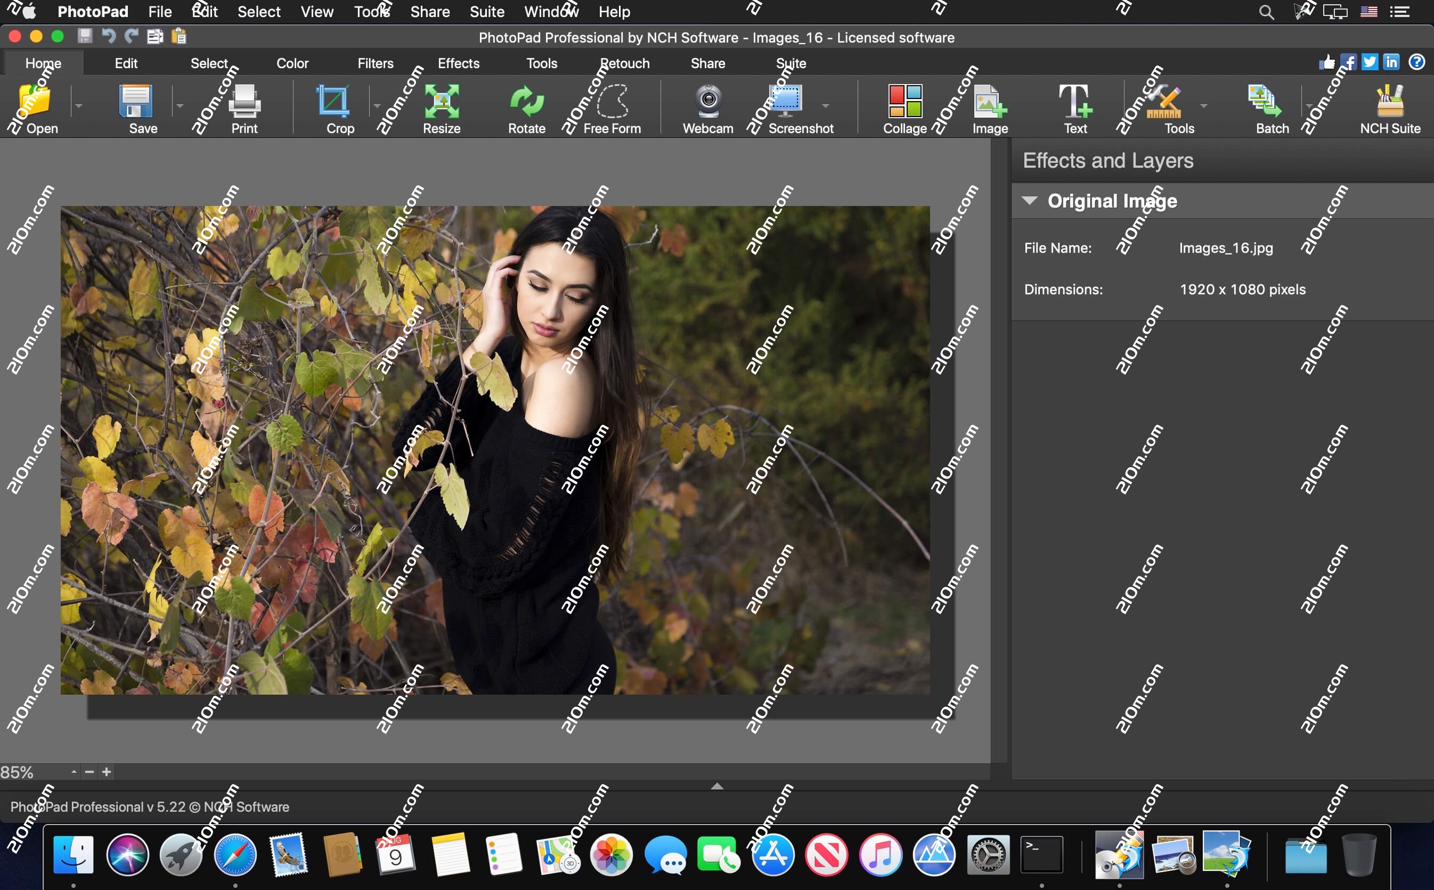Open Photos from the Dock

click(x=612, y=855)
